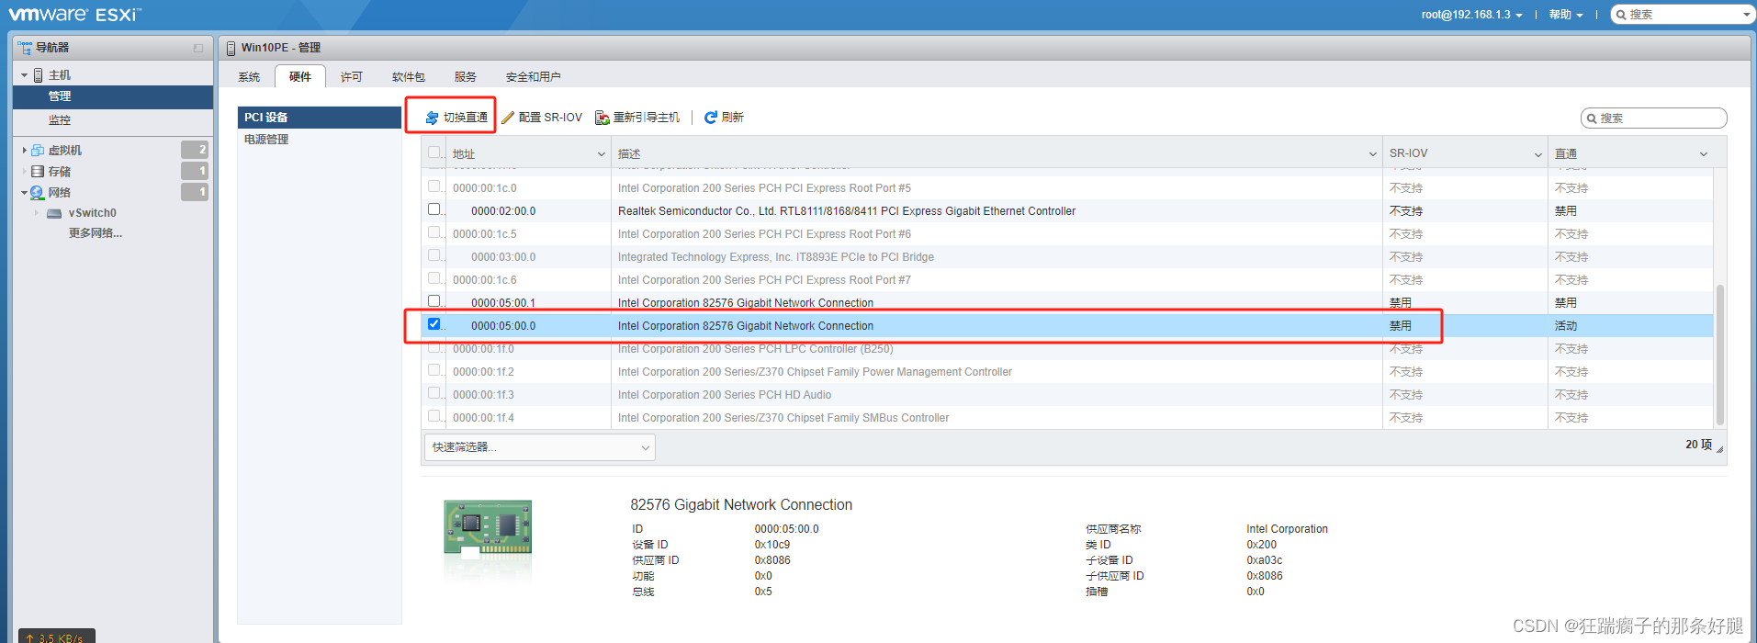Check the select-all checkbox in table header
Image resolution: width=1757 pixels, height=643 pixels.
pyautogui.click(x=434, y=152)
